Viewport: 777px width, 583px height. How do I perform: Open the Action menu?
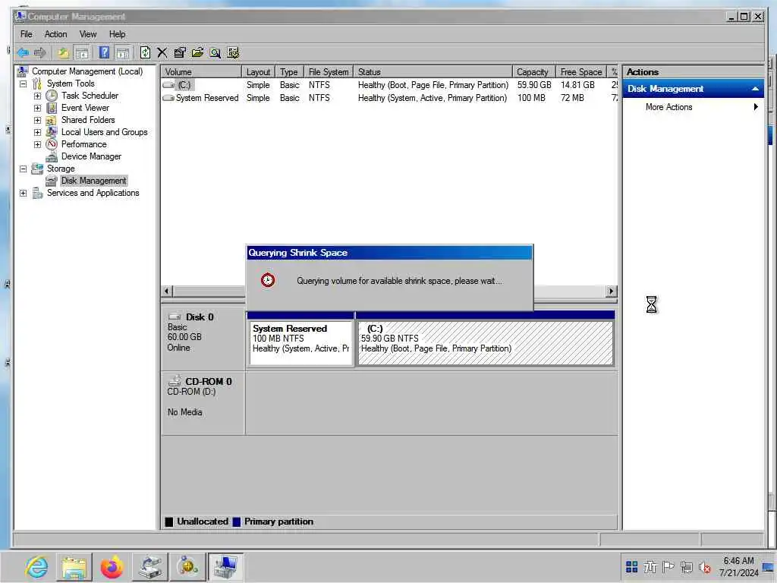pyautogui.click(x=55, y=34)
